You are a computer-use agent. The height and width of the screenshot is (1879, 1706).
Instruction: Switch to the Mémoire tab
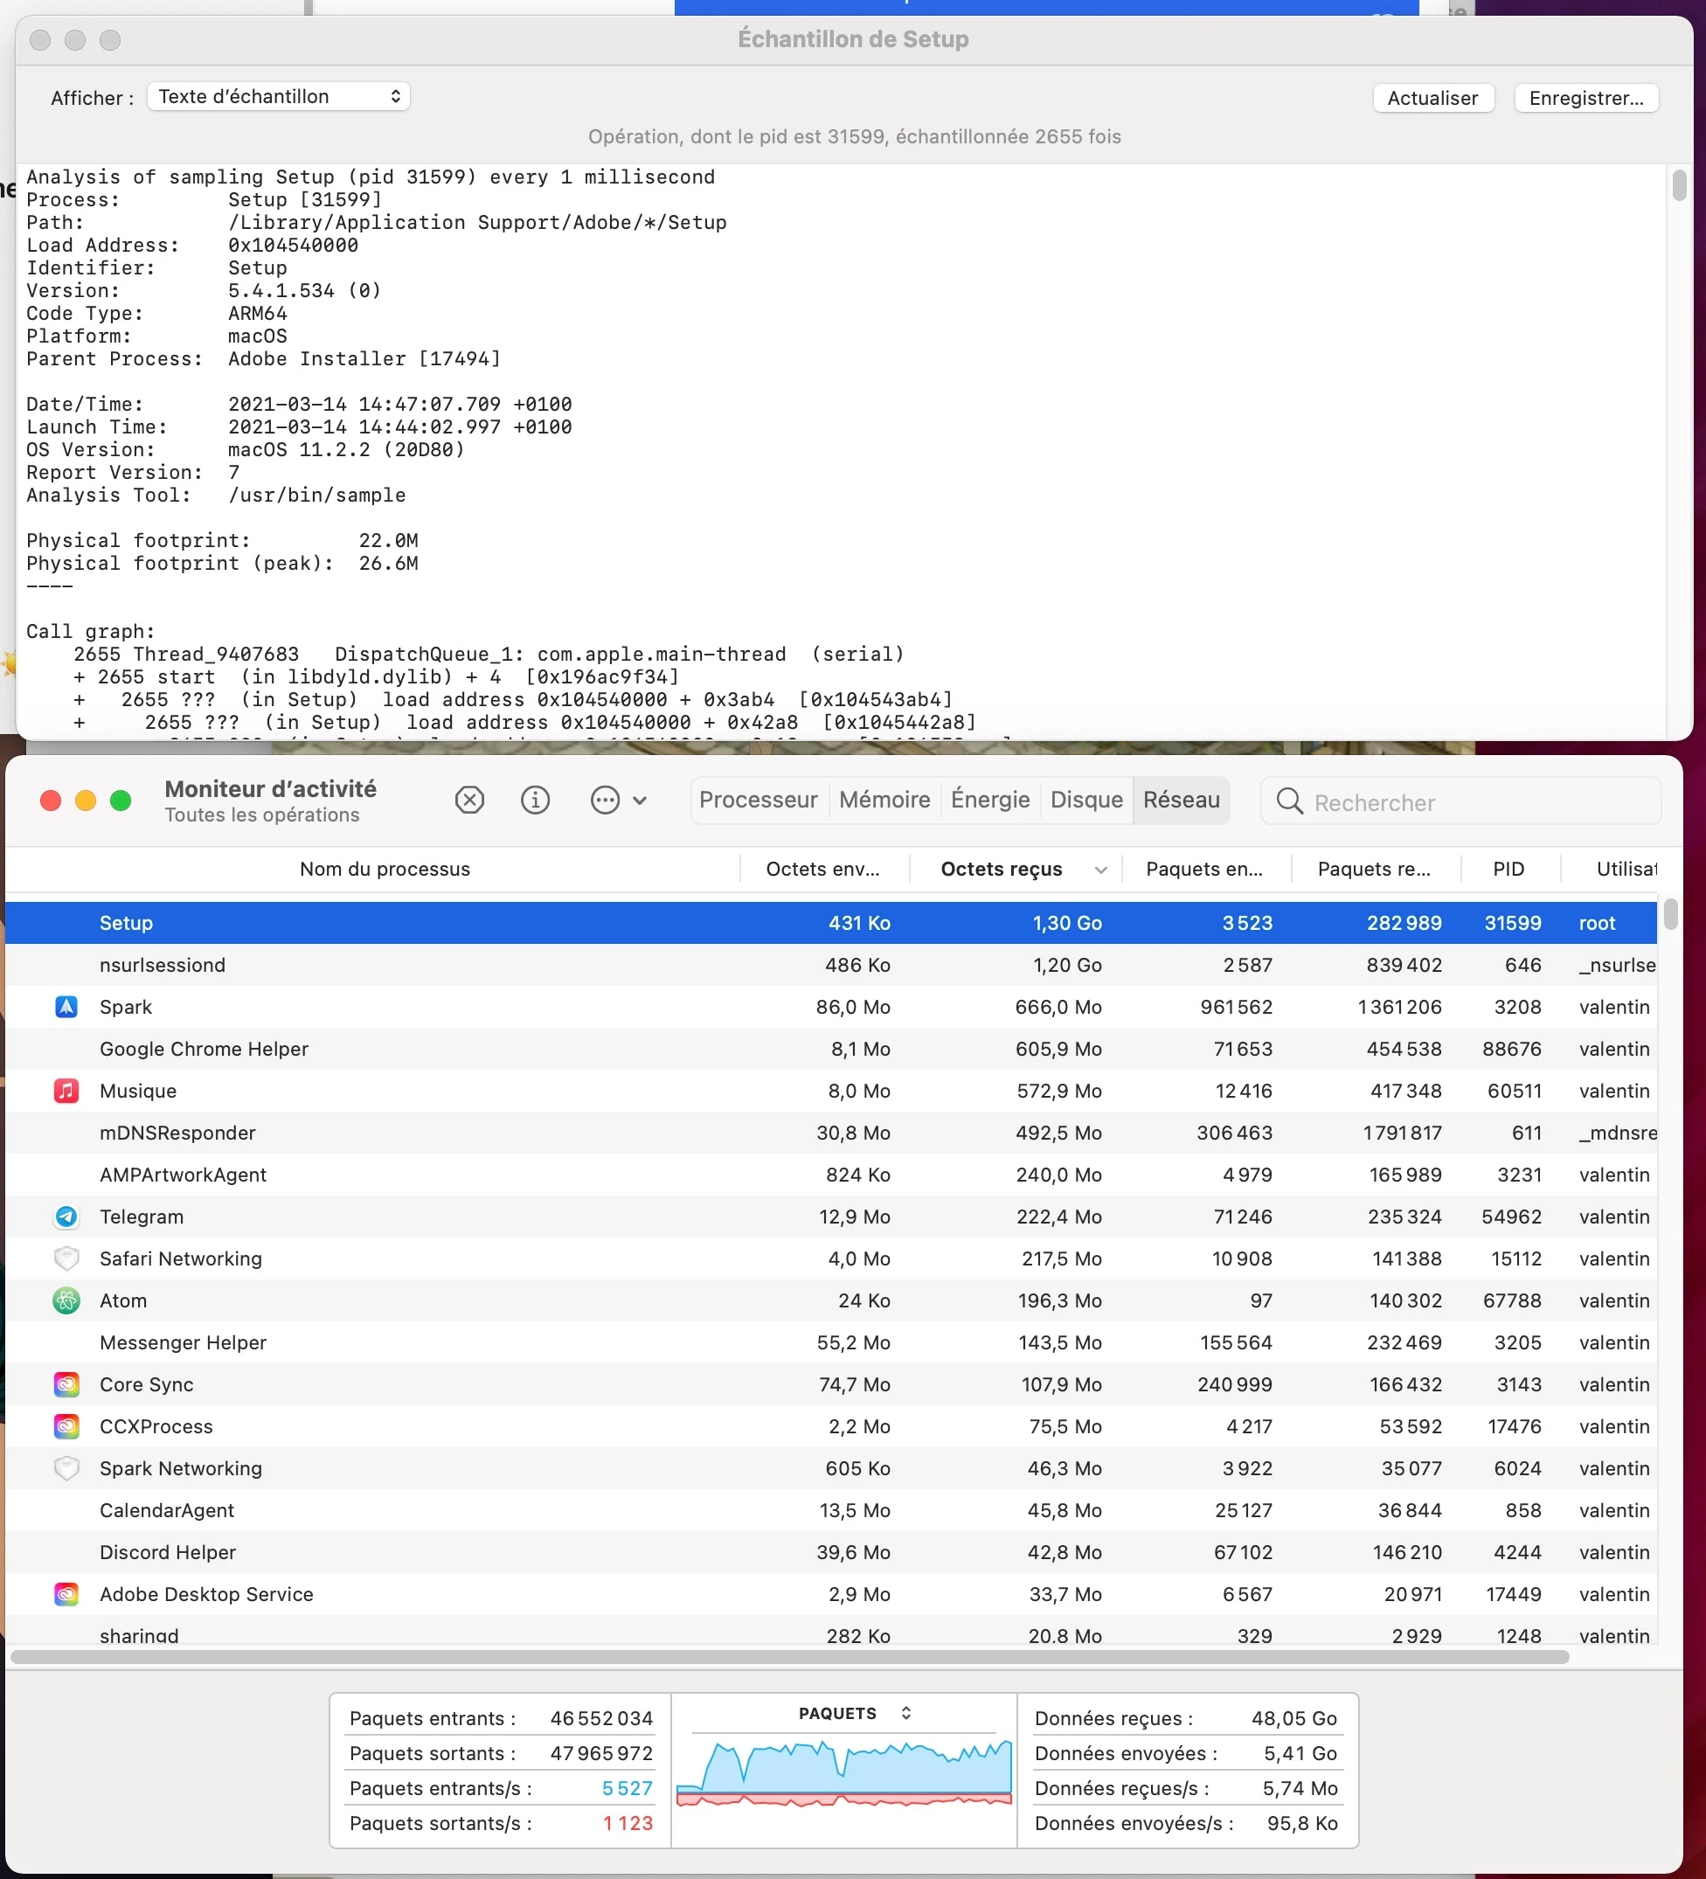[x=884, y=800]
